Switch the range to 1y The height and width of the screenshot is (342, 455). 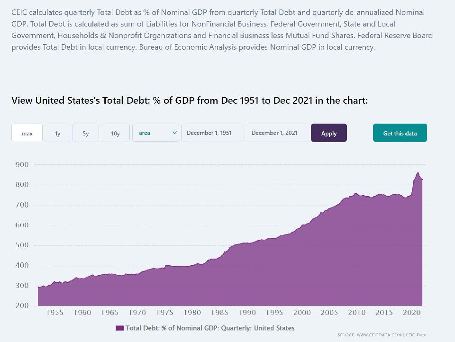click(57, 133)
